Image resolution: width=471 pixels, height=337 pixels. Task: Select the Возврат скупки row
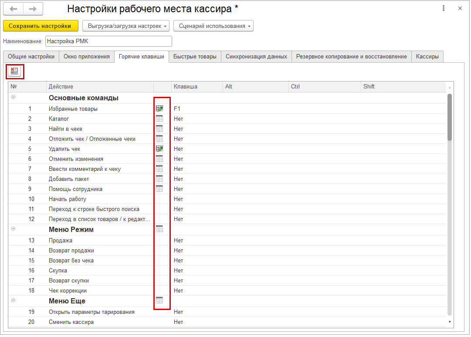click(x=227, y=280)
